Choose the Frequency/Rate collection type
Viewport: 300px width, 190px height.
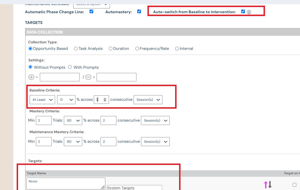tap(137, 49)
